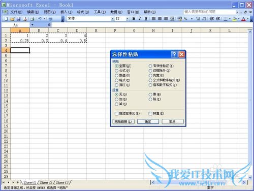
Task: Click the Save floppy disk icon
Action: point(18,19)
